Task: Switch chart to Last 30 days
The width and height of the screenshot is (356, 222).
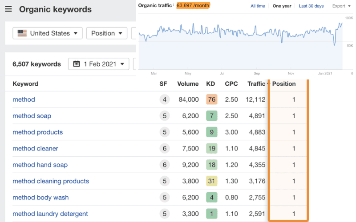Action: [311, 6]
